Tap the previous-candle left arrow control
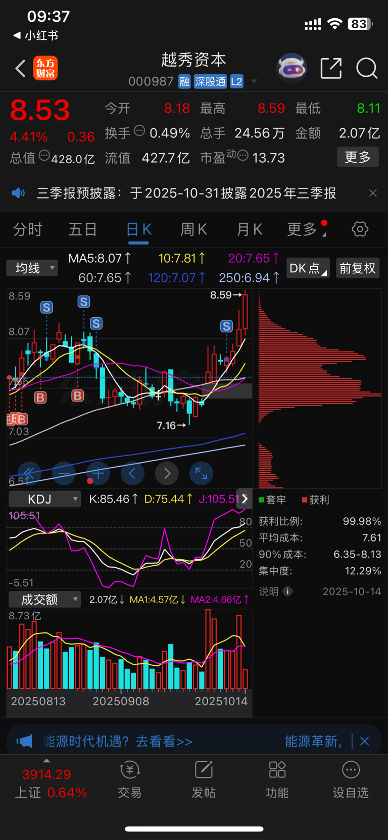This screenshot has width=388, height=840. click(132, 473)
